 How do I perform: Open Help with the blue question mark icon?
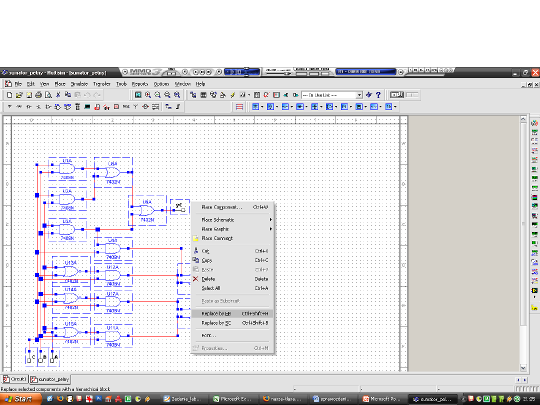(378, 94)
